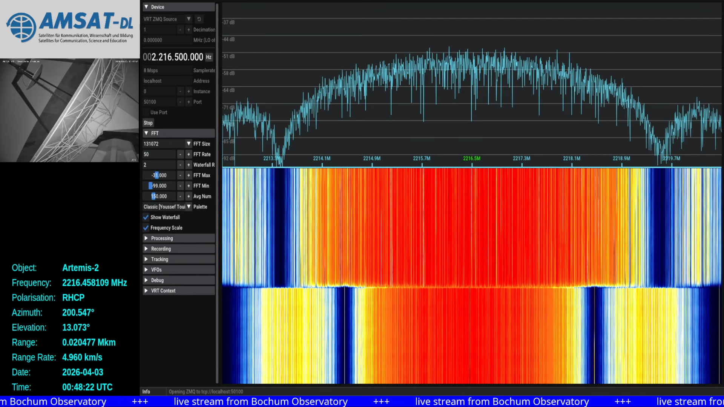Click the refresh sources icon beside VRT ZMQ Source
The width and height of the screenshot is (724, 407).
pos(199,19)
